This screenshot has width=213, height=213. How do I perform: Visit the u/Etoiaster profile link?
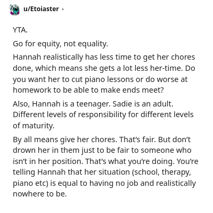click(x=41, y=9)
